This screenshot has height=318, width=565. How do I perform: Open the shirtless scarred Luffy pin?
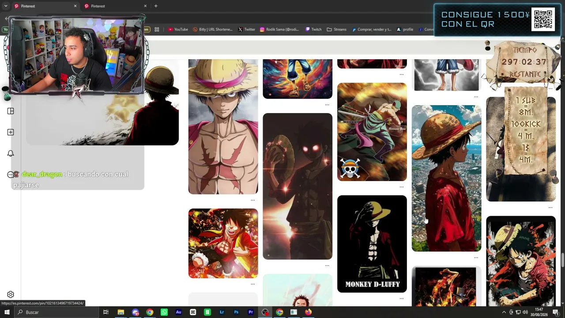point(223,127)
